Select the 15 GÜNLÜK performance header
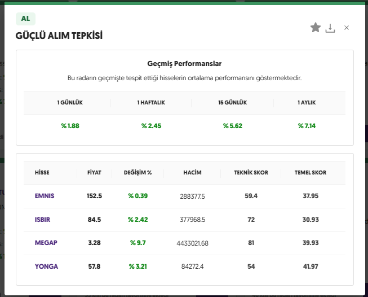The width and height of the screenshot is (368, 297). click(x=233, y=103)
